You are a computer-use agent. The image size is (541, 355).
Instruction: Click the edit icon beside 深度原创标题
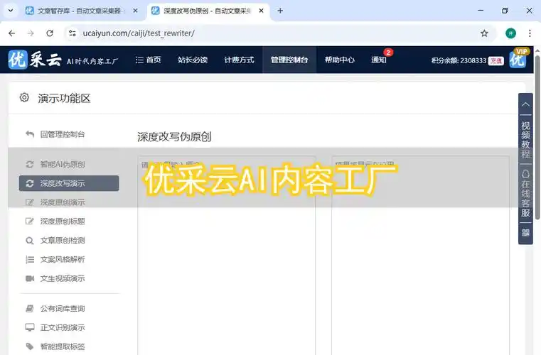(x=30, y=221)
